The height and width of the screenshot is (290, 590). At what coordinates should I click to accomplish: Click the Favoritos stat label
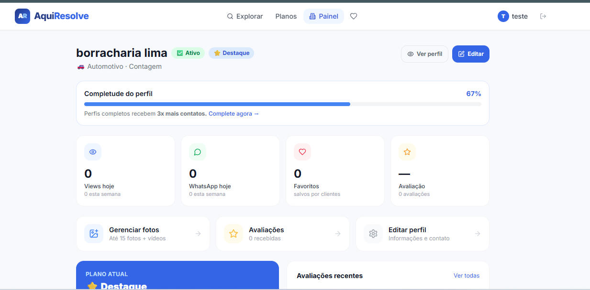click(x=306, y=186)
